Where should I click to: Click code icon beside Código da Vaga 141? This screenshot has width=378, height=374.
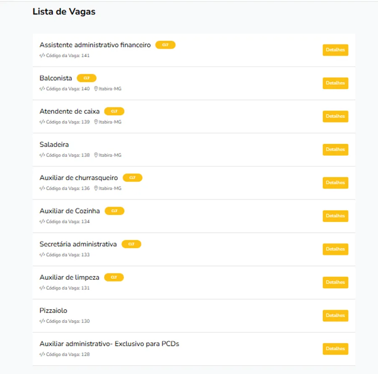[x=42, y=56]
